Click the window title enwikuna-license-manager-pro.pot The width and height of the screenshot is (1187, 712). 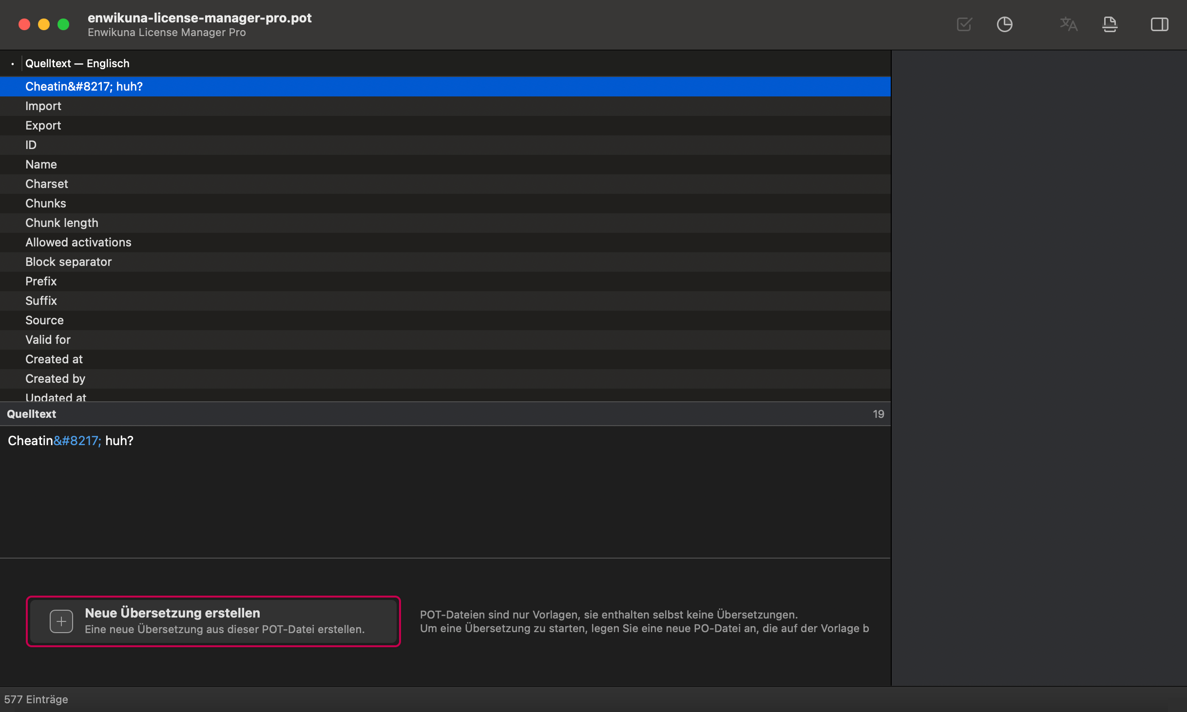(x=199, y=18)
